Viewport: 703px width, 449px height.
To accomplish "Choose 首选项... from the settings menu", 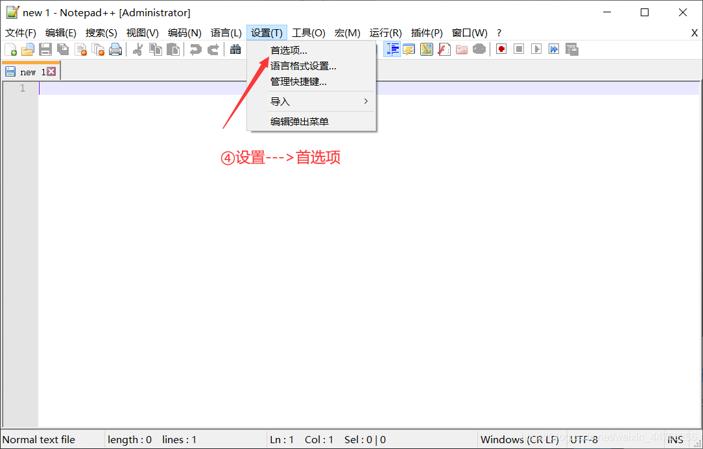I will click(x=311, y=51).
